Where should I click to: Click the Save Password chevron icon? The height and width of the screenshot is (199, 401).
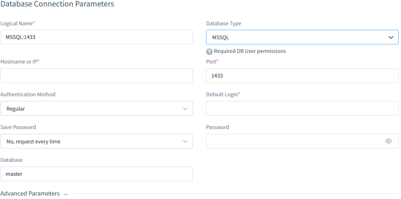click(x=185, y=142)
